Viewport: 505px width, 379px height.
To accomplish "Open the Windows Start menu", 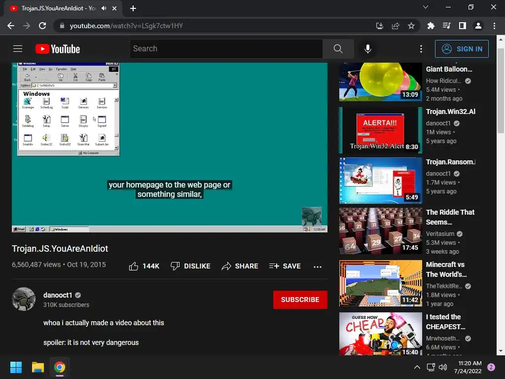I will coord(16,367).
